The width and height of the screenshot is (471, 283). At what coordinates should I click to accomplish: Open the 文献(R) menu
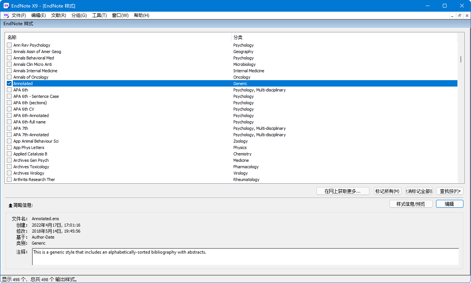click(58, 15)
